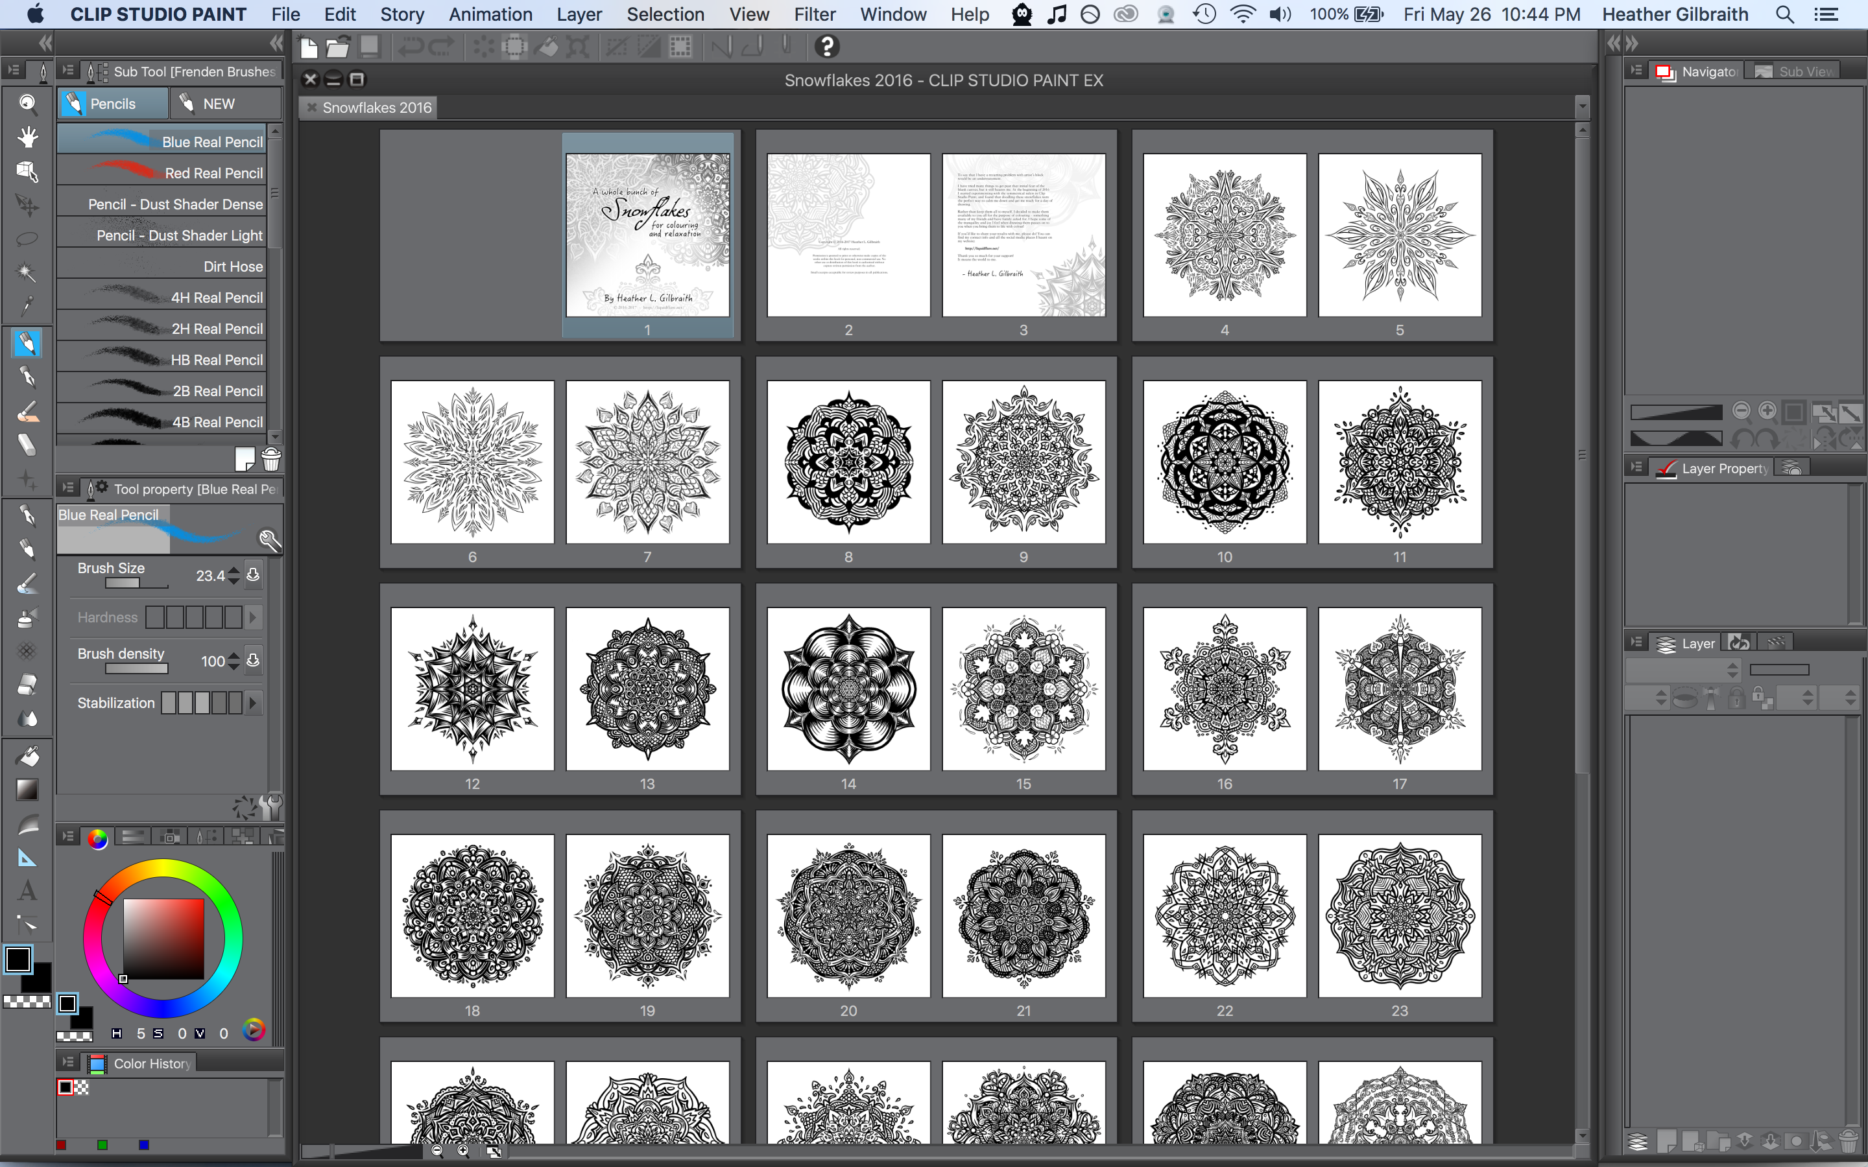
Task: Choose 4B Real Pencil brush
Action: (162, 422)
